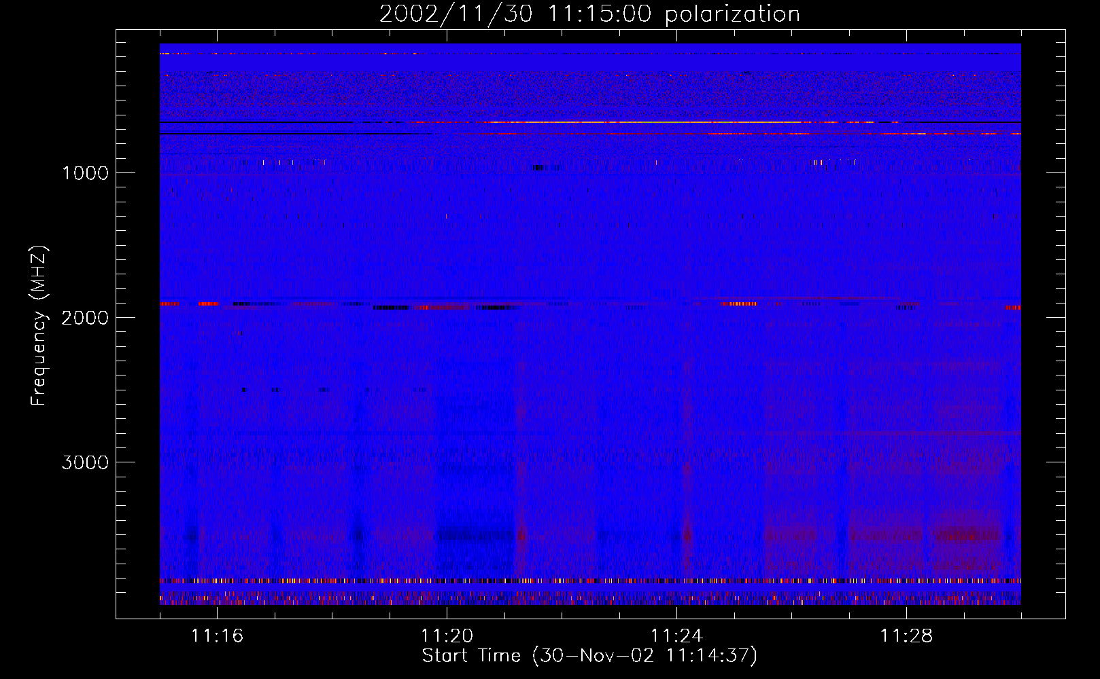This screenshot has width=1100, height=679.
Task: Click the 3000 frequency tick label
Action: tap(85, 462)
